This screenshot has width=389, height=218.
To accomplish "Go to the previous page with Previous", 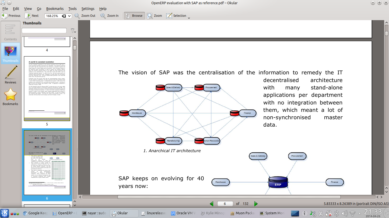I will coord(11,16).
